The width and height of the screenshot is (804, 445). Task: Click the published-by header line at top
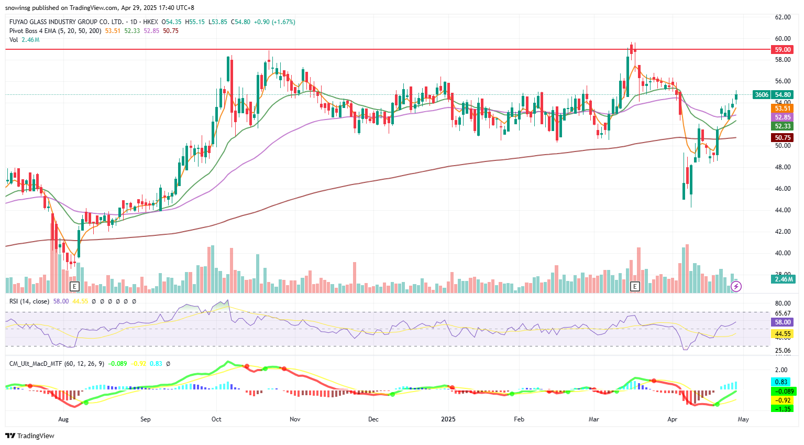point(100,8)
